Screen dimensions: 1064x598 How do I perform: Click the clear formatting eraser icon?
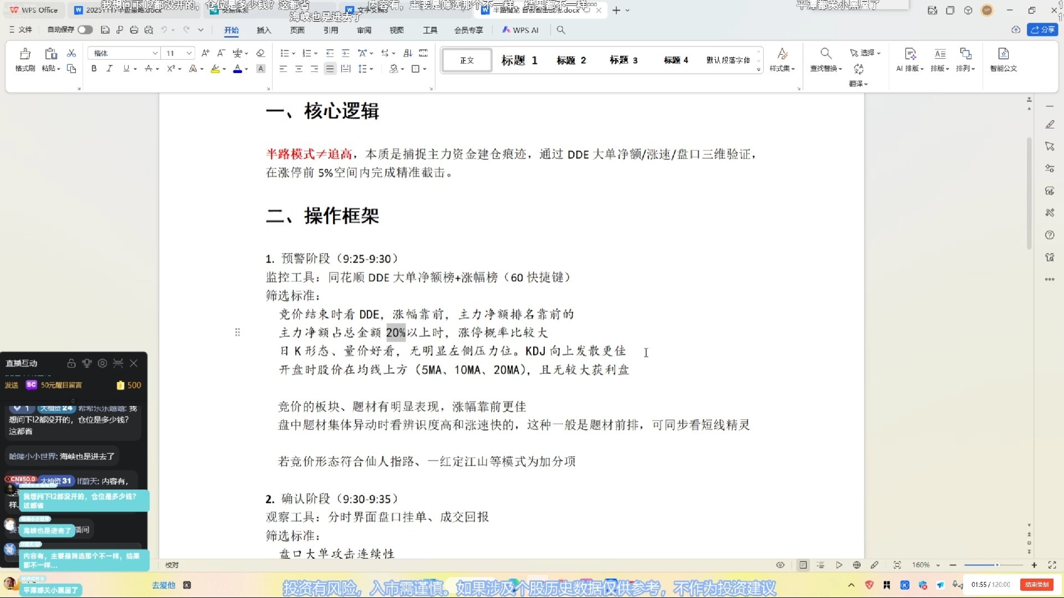(260, 53)
